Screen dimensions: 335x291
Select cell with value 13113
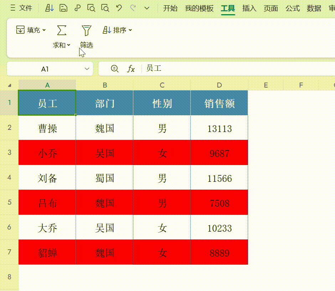click(x=219, y=128)
